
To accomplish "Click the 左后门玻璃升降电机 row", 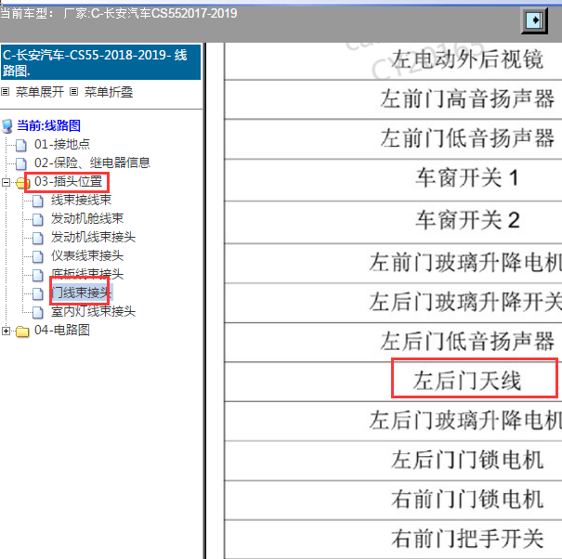I will pos(393,421).
